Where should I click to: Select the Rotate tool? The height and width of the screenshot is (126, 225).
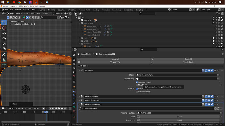[x=4, y=39]
